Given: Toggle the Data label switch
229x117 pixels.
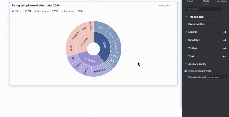Looking at the screenshot, I should click(x=224, y=40).
